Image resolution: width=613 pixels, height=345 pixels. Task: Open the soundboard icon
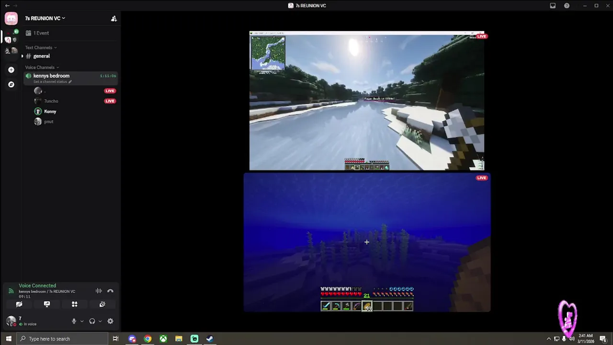click(102, 304)
